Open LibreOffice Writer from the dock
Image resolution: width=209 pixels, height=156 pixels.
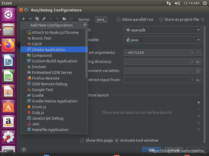pos(8,61)
